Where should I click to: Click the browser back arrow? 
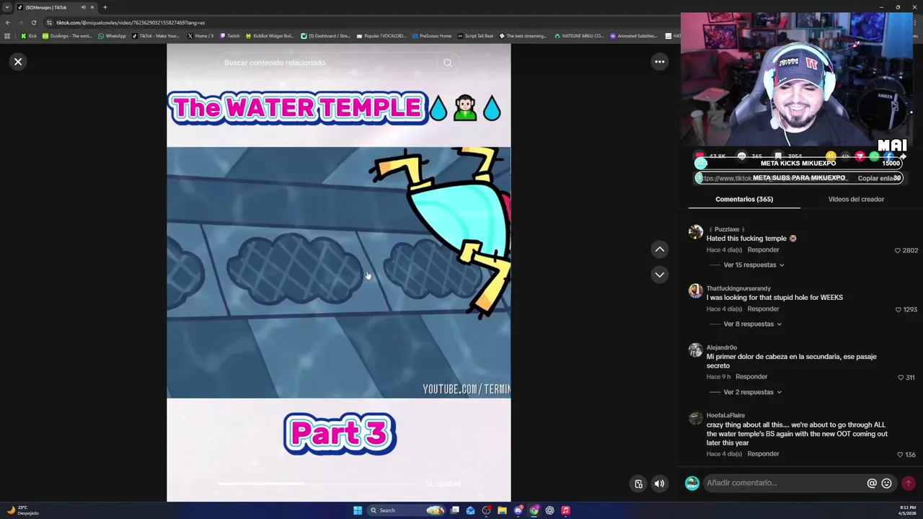[x=7, y=22]
